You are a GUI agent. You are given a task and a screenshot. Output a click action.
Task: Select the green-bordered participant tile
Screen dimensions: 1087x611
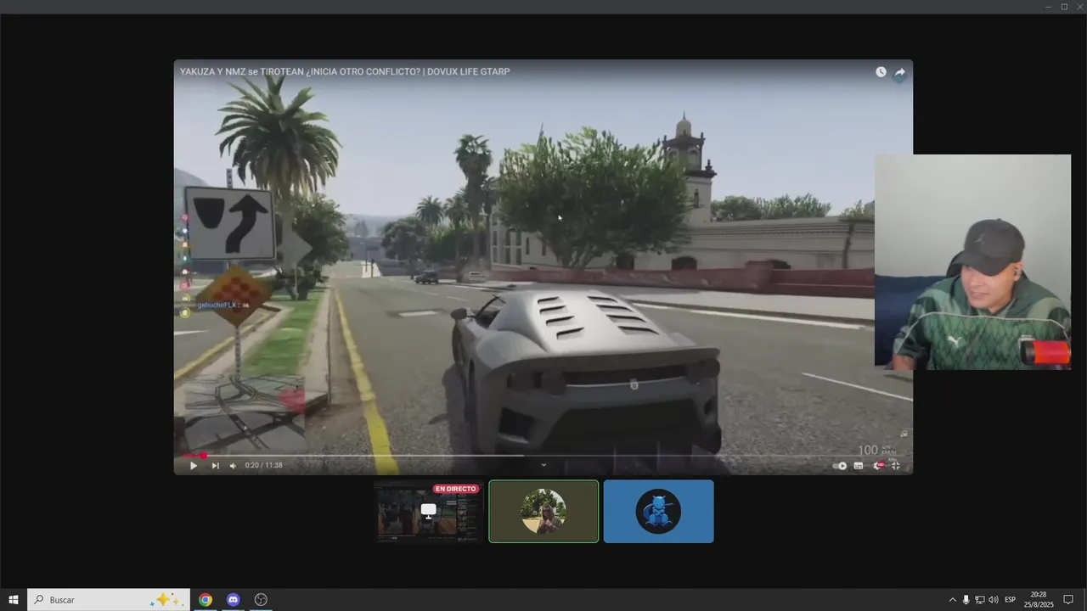point(543,511)
